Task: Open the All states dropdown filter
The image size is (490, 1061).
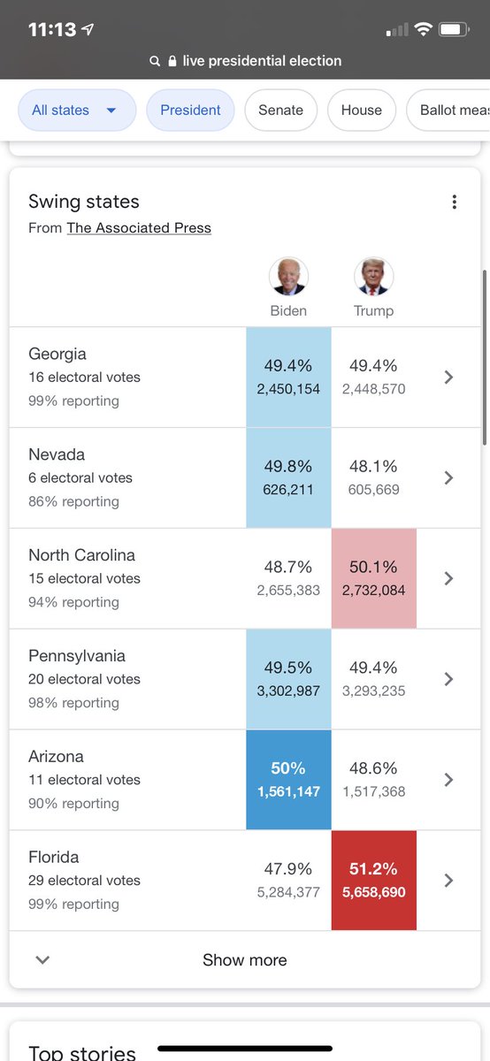Action: pos(77,111)
